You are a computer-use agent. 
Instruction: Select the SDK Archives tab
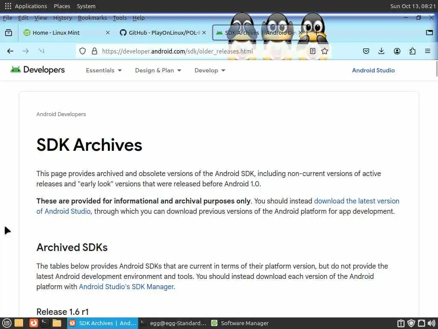click(x=260, y=33)
